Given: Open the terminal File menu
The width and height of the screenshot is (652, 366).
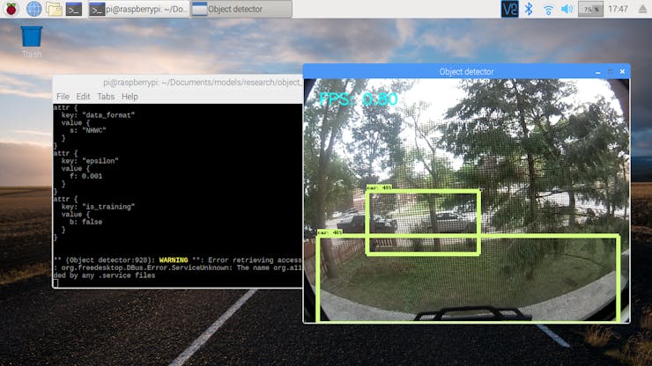Looking at the screenshot, I should coord(63,97).
